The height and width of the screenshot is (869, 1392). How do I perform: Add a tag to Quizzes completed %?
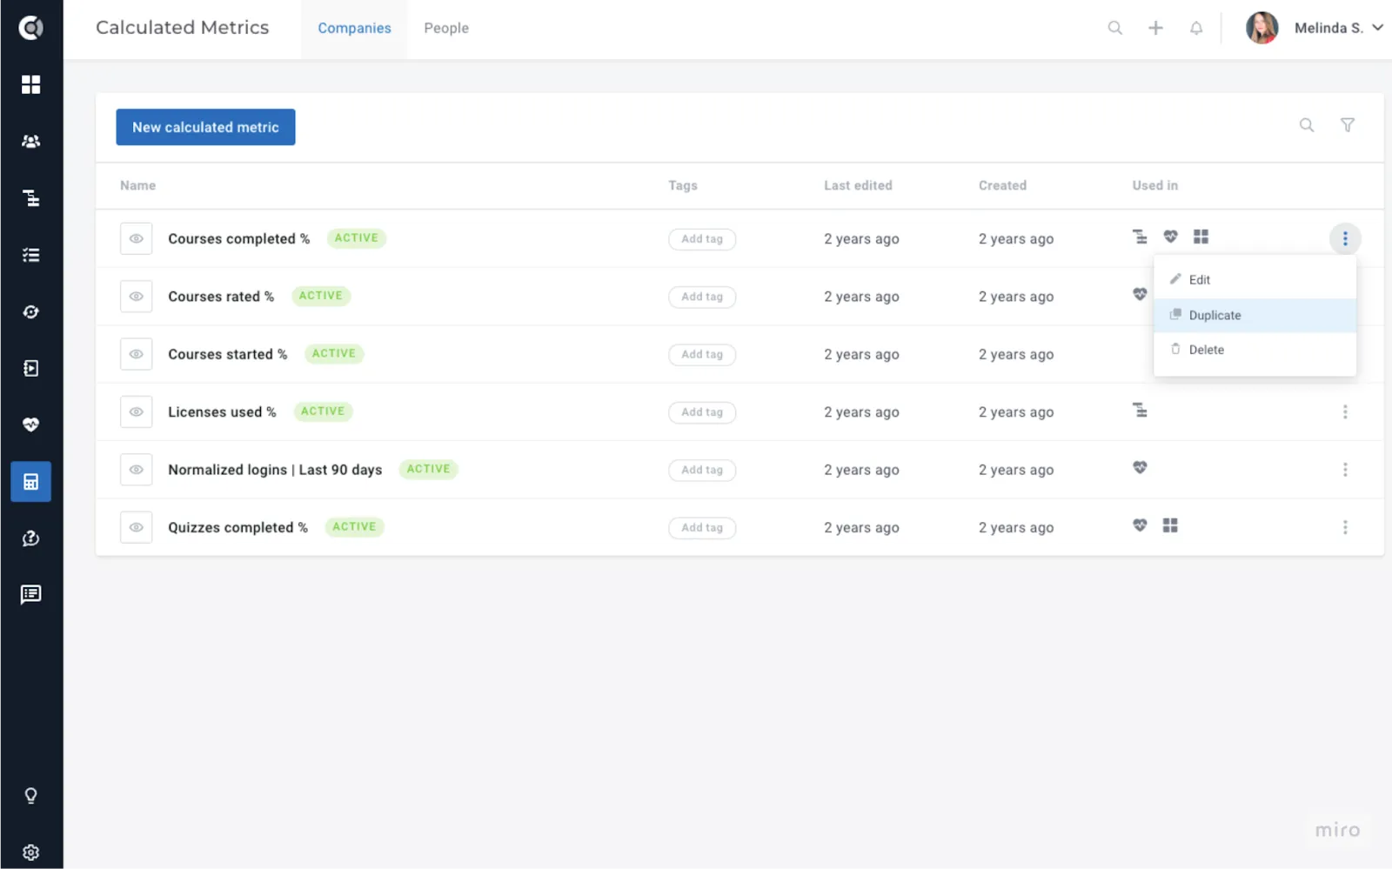pyautogui.click(x=702, y=528)
